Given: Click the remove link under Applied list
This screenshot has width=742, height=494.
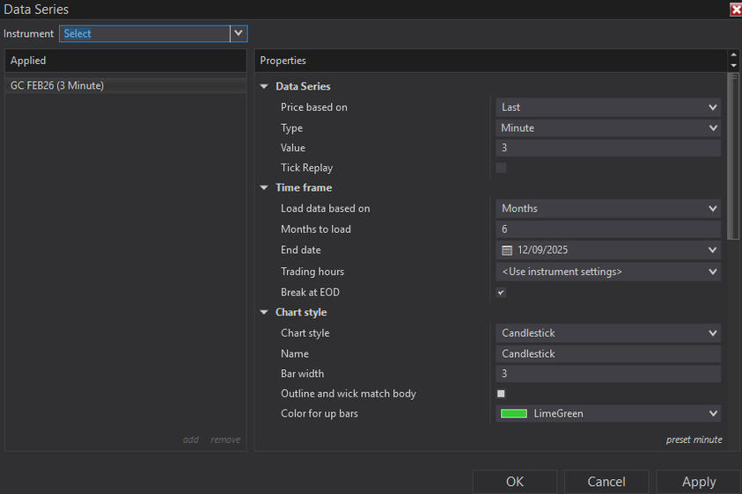Looking at the screenshot, I should pos(225,440).
